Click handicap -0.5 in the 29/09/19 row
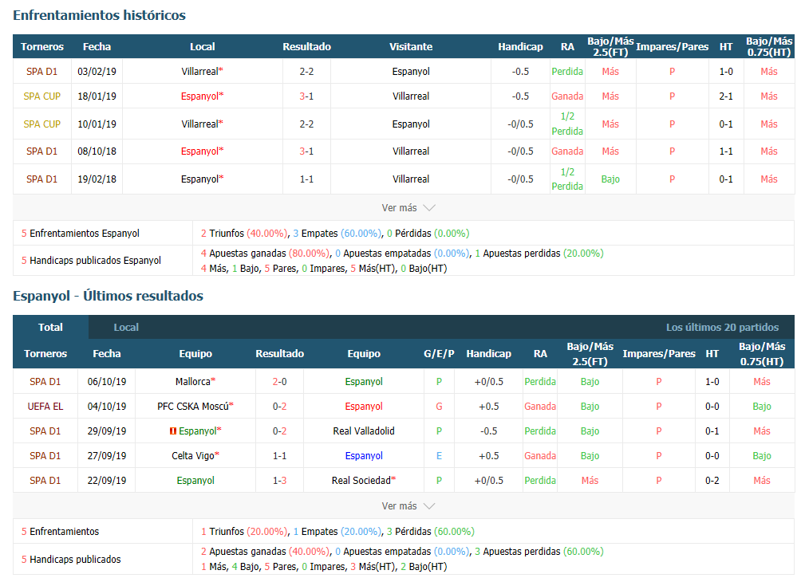Screen dimensions: 801x582 (x=489, y=431)
